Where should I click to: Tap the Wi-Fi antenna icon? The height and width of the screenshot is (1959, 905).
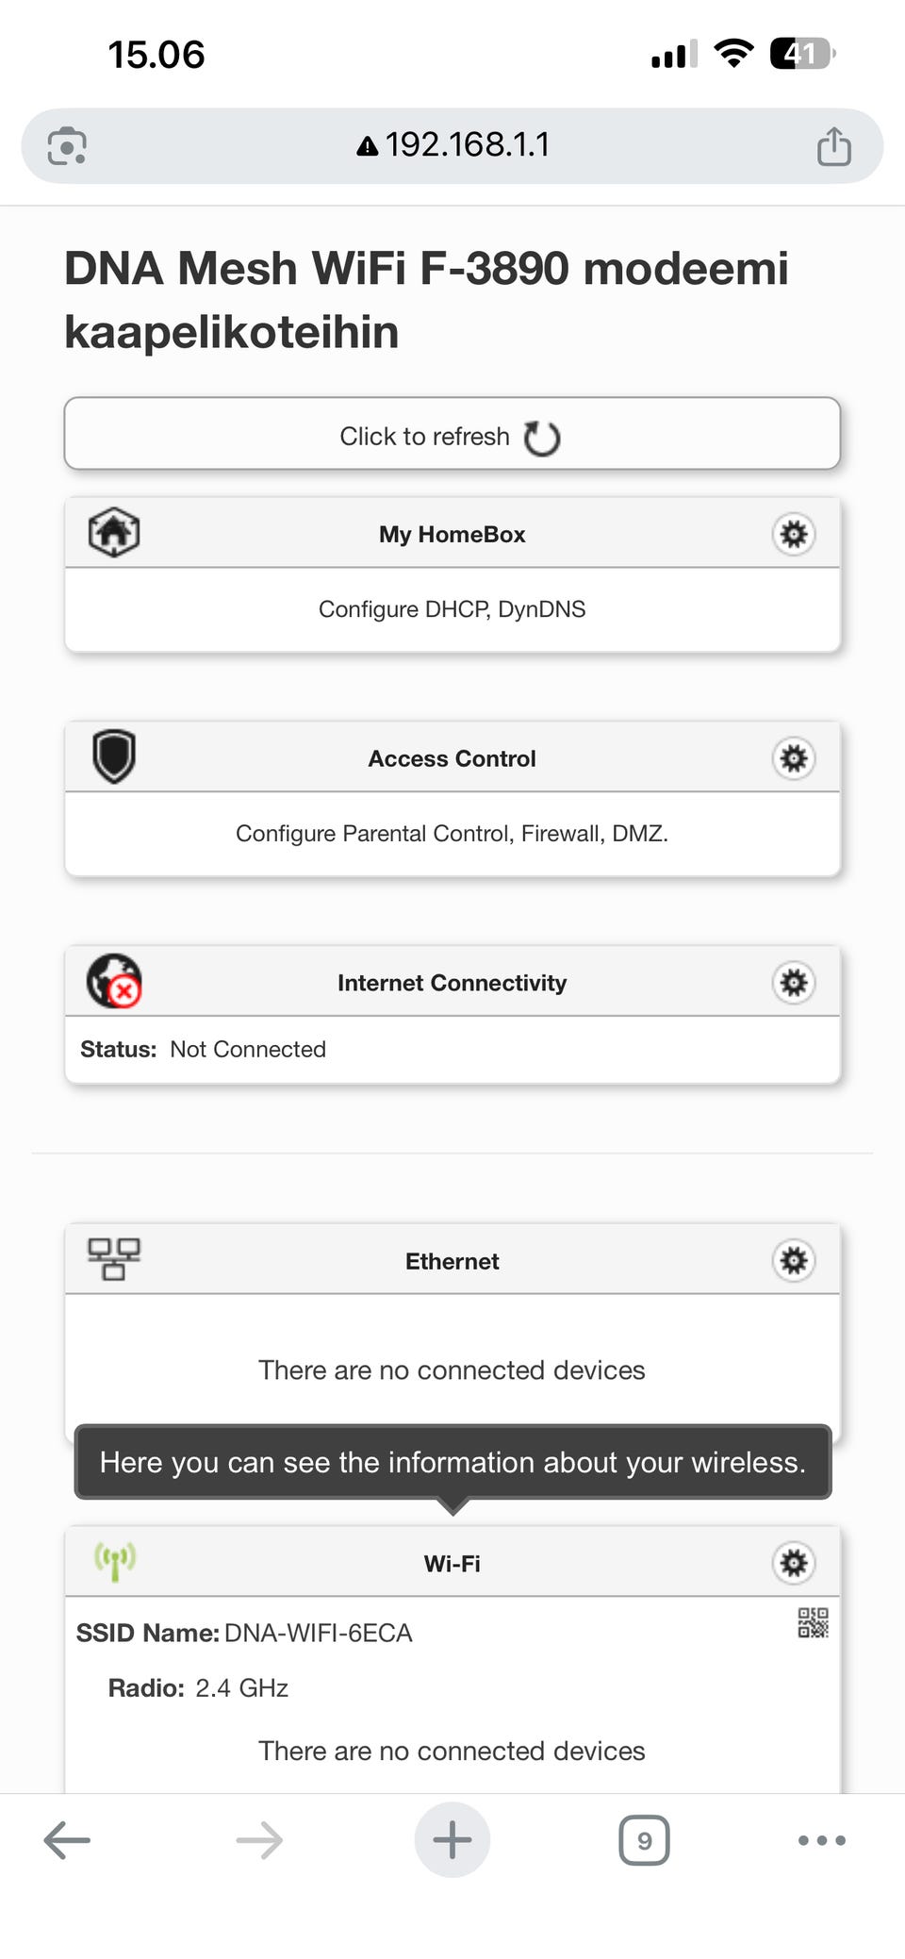[x=114, y=1561]
